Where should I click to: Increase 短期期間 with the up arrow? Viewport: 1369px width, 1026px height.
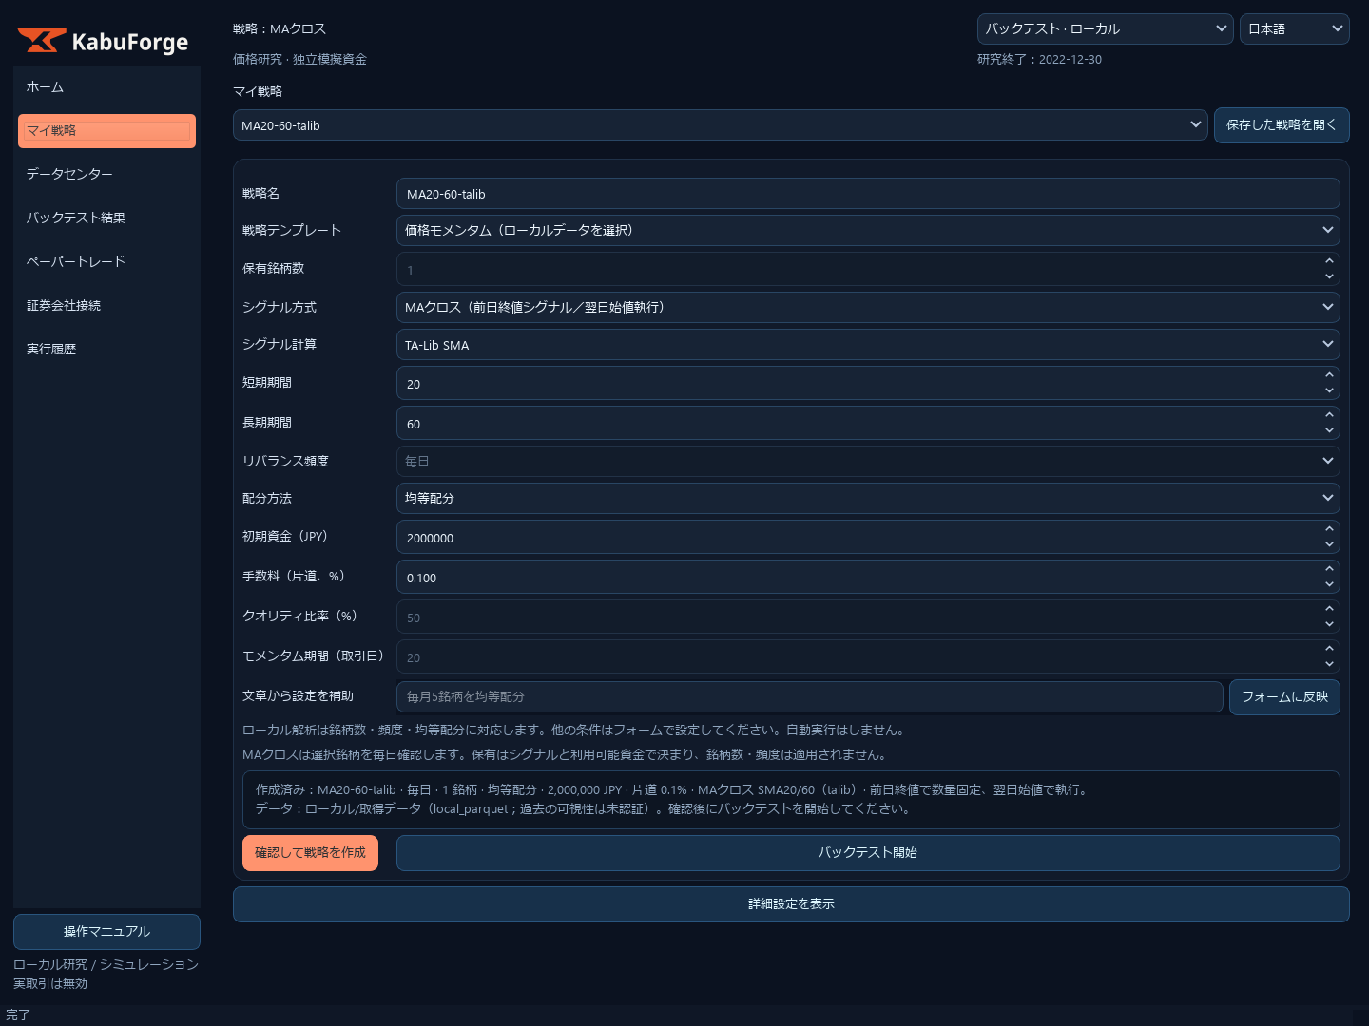tap(1329, 375)
